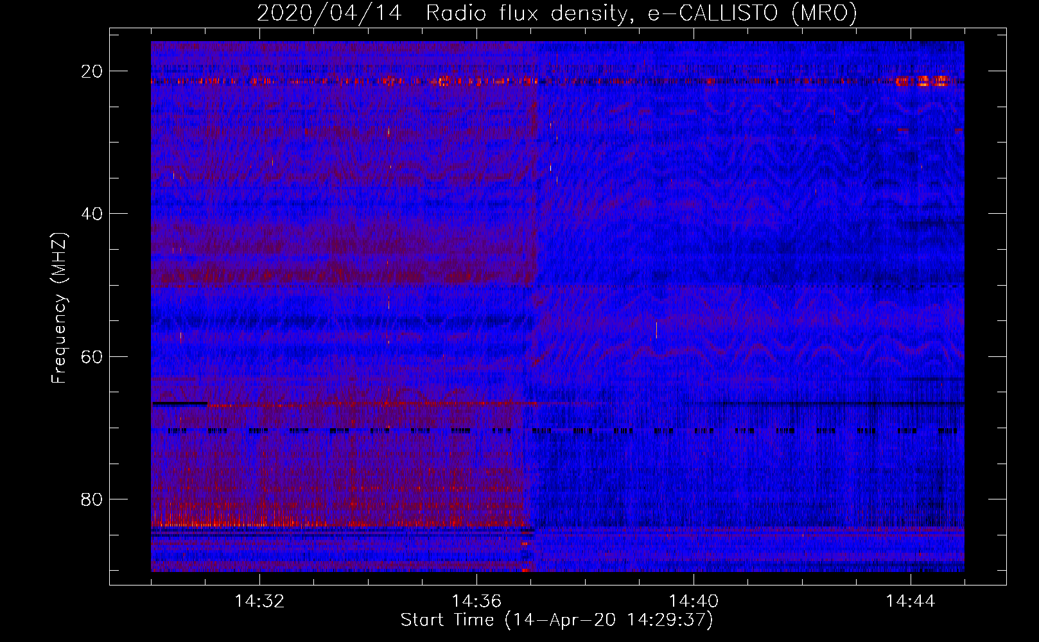1039x642 pixels.
Task: Click the 14:44 time tick label
Action: [911, 602]
